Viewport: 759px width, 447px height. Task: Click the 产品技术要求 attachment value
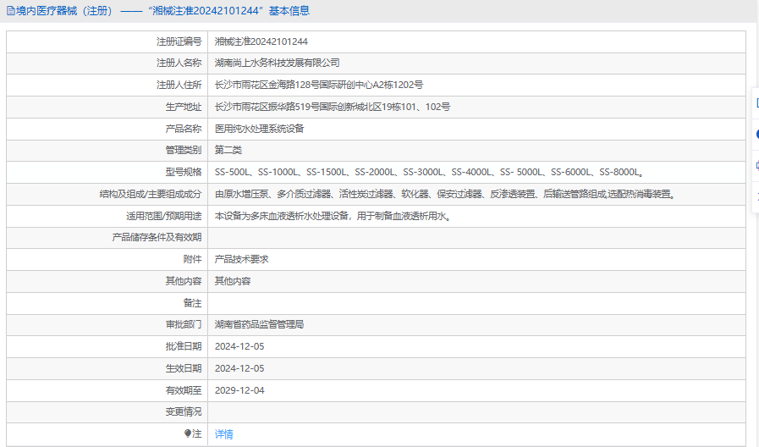pos(241,259)
